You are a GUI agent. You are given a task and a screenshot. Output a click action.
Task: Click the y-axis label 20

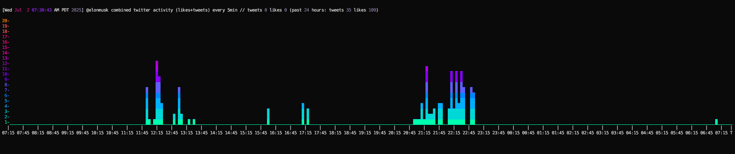5,21
